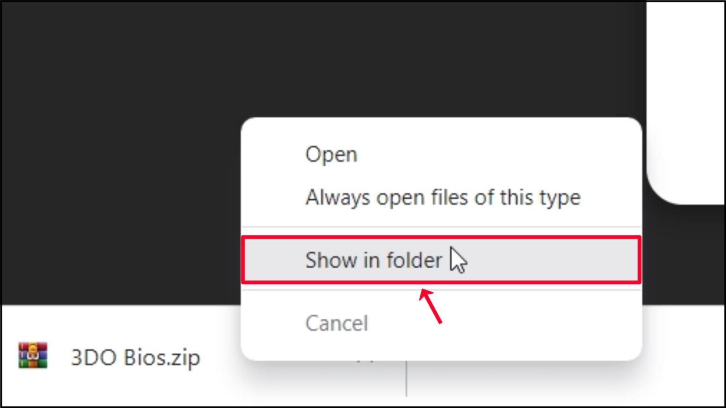Click the white rounded panel at top right
Screen dimensions: 726x408
[686, 102]
